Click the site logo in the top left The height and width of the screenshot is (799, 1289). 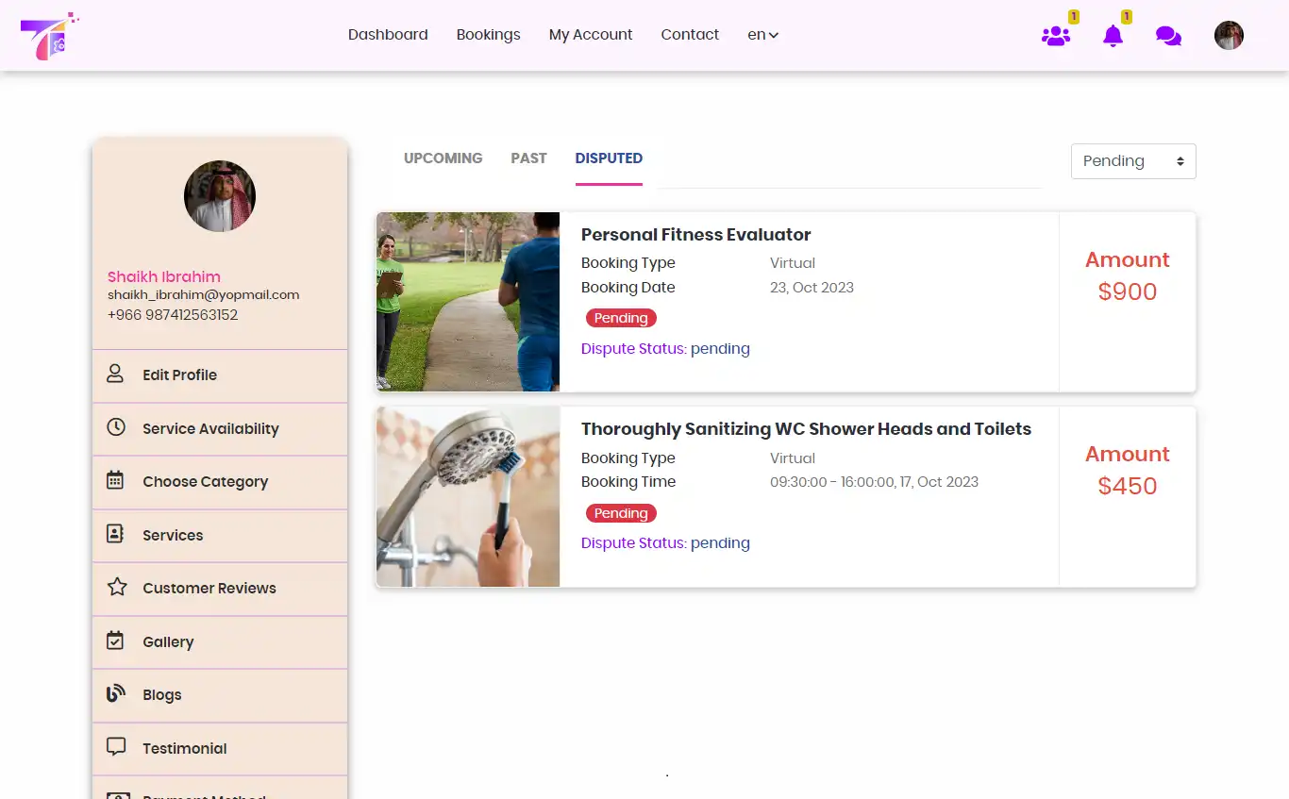pyautogui.click(x=49, y=35)
